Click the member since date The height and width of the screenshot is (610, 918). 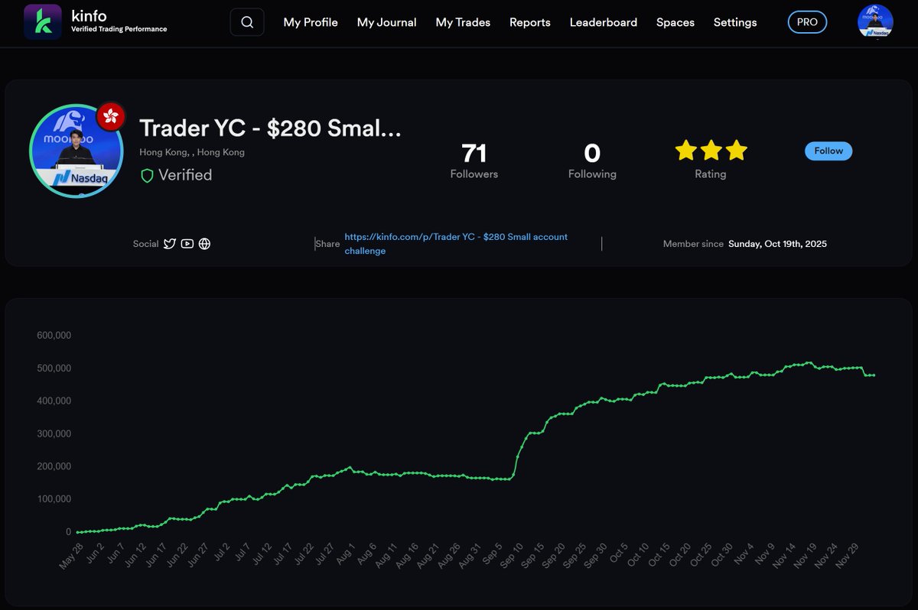(x=777, y=244)
